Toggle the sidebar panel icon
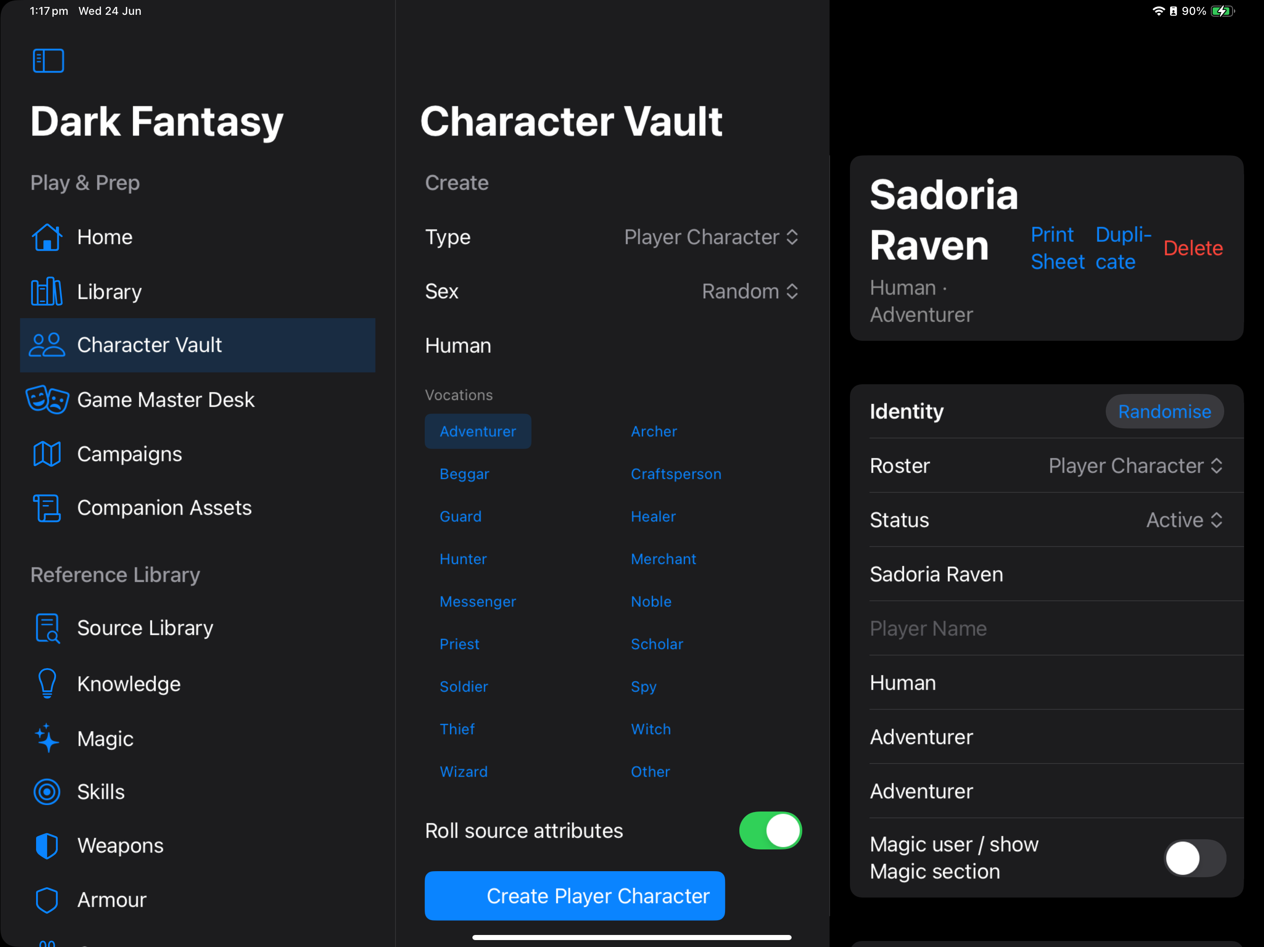1264x947 pixels. [48, 61]
